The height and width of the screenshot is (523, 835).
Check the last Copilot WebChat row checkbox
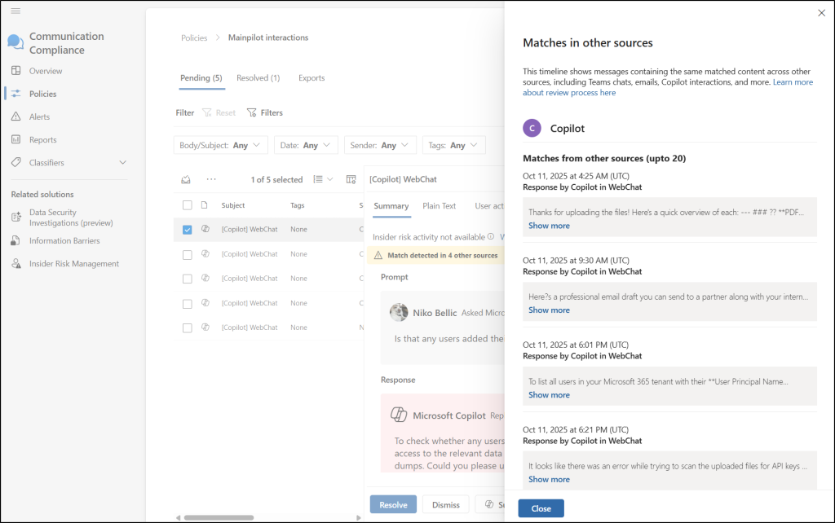pyautogui.click(x=188, y=327)
